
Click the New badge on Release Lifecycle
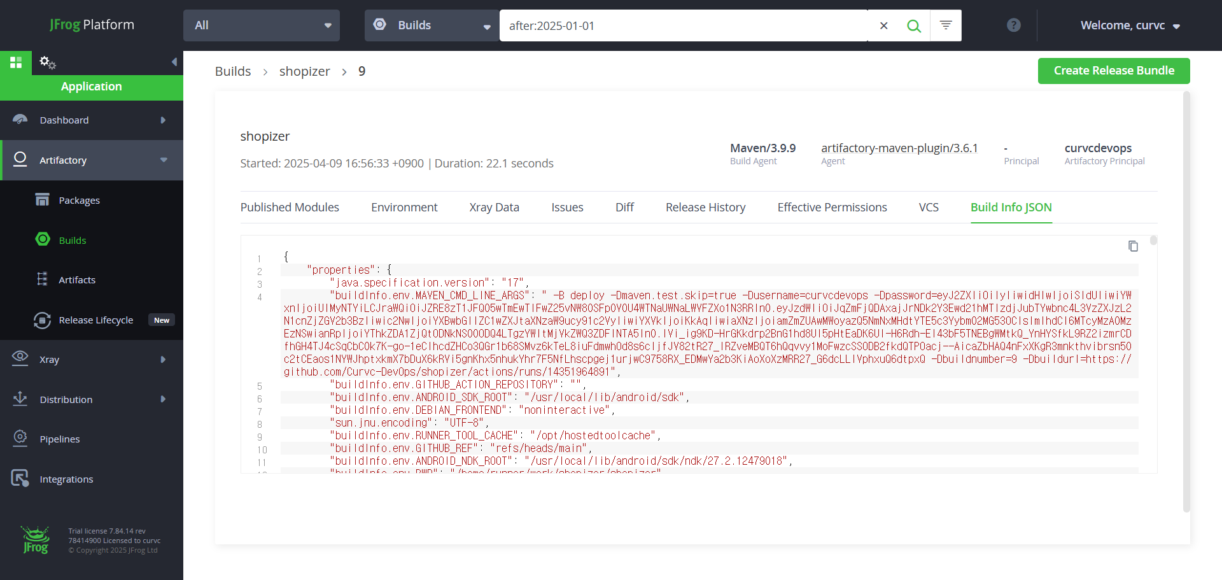[162, 320]
